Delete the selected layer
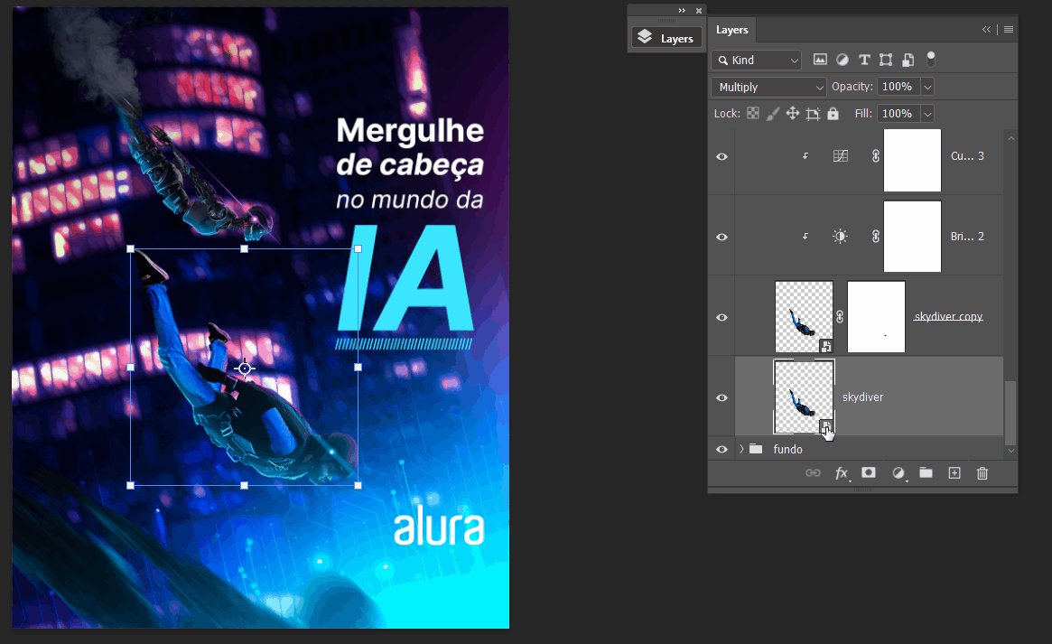 [982, 473]
